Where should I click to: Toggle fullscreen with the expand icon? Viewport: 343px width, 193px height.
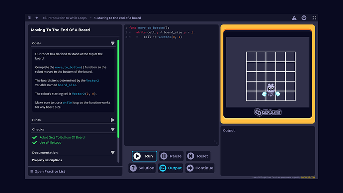click(x=314, y=18)
